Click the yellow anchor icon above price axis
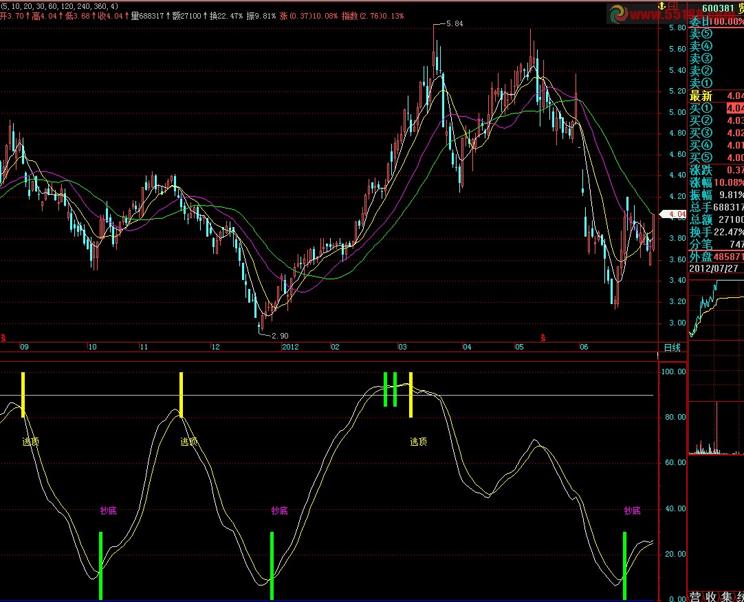 (x=661, y=5)
